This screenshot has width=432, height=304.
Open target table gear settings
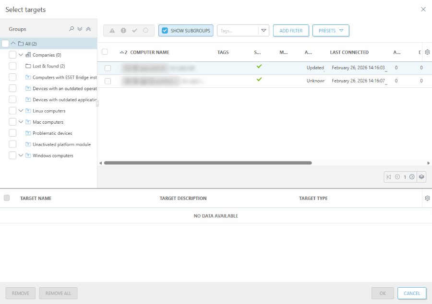coord(427,198)
